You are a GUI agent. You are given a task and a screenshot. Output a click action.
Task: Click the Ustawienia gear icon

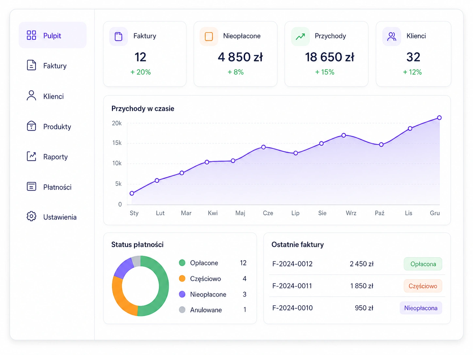click(31, 216)
